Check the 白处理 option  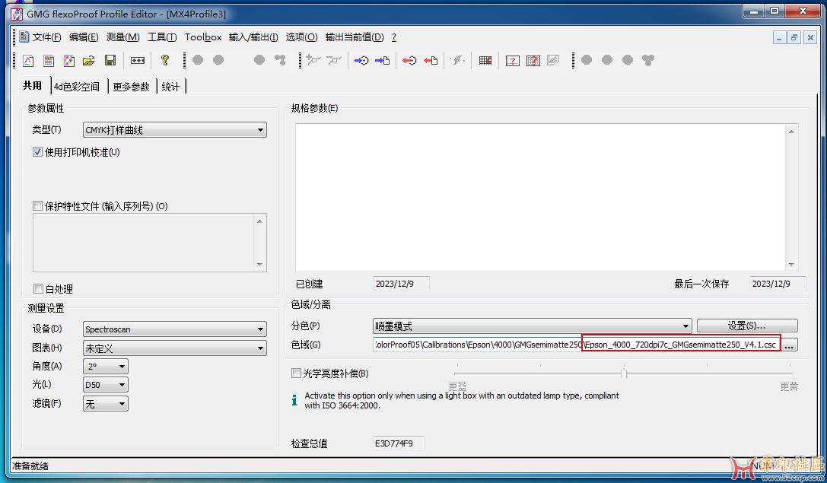(38, 288)
